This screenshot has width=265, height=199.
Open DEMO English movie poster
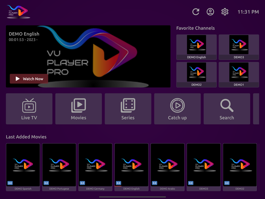coord(131,167)
